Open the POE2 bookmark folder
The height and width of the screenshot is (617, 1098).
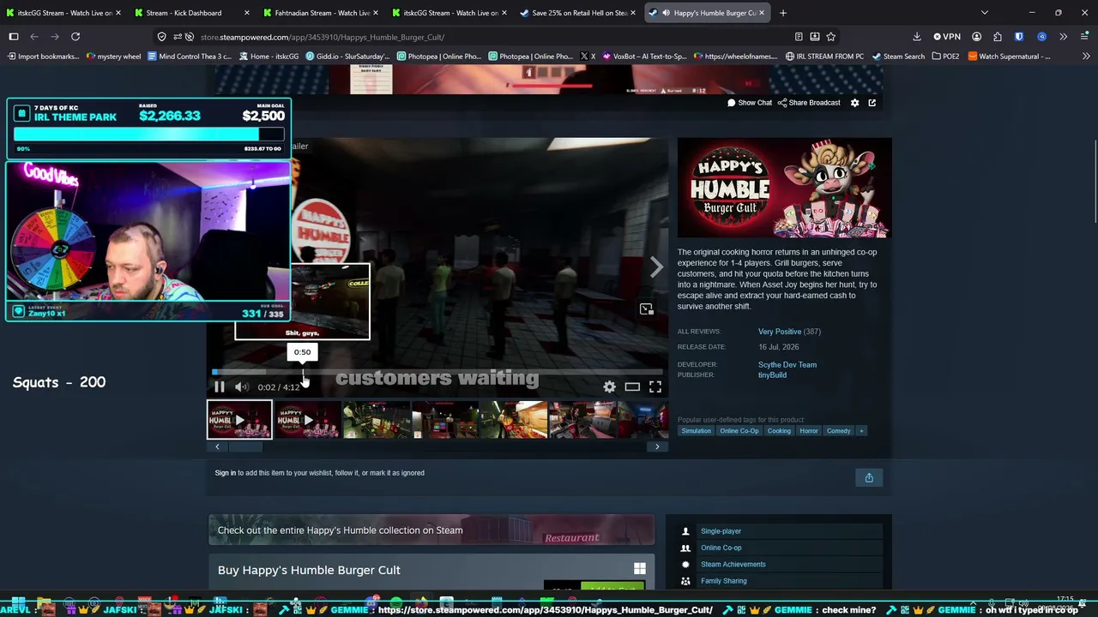click(945, 57)
